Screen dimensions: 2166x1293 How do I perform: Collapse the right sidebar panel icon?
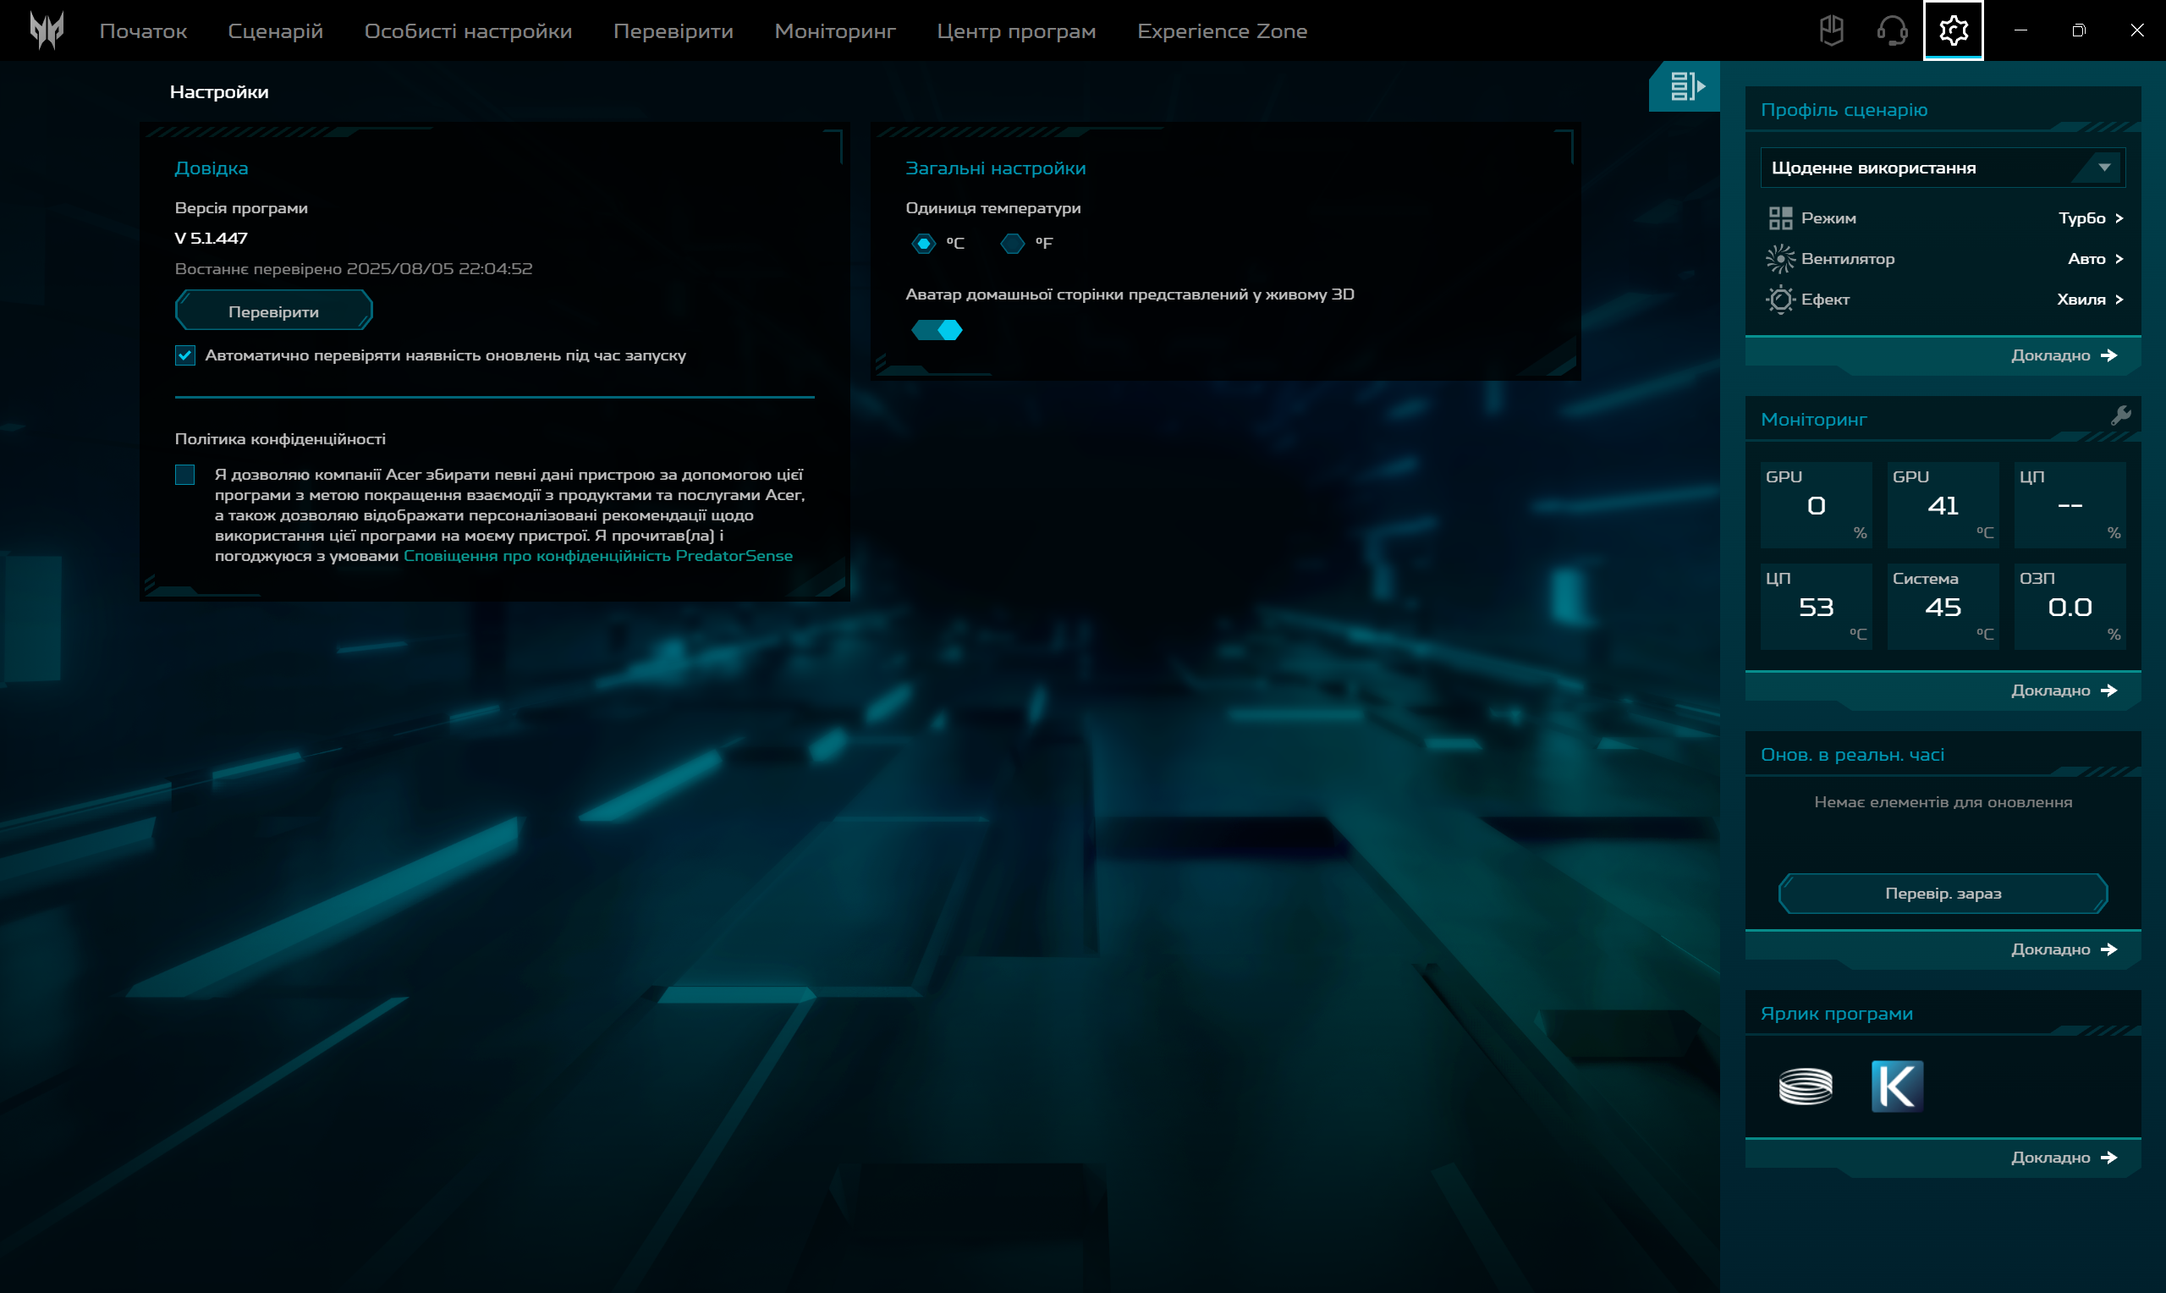(1685, 86)
